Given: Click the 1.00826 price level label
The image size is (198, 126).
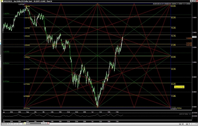Looking at the screenshot, I should [x=27, y=57].
